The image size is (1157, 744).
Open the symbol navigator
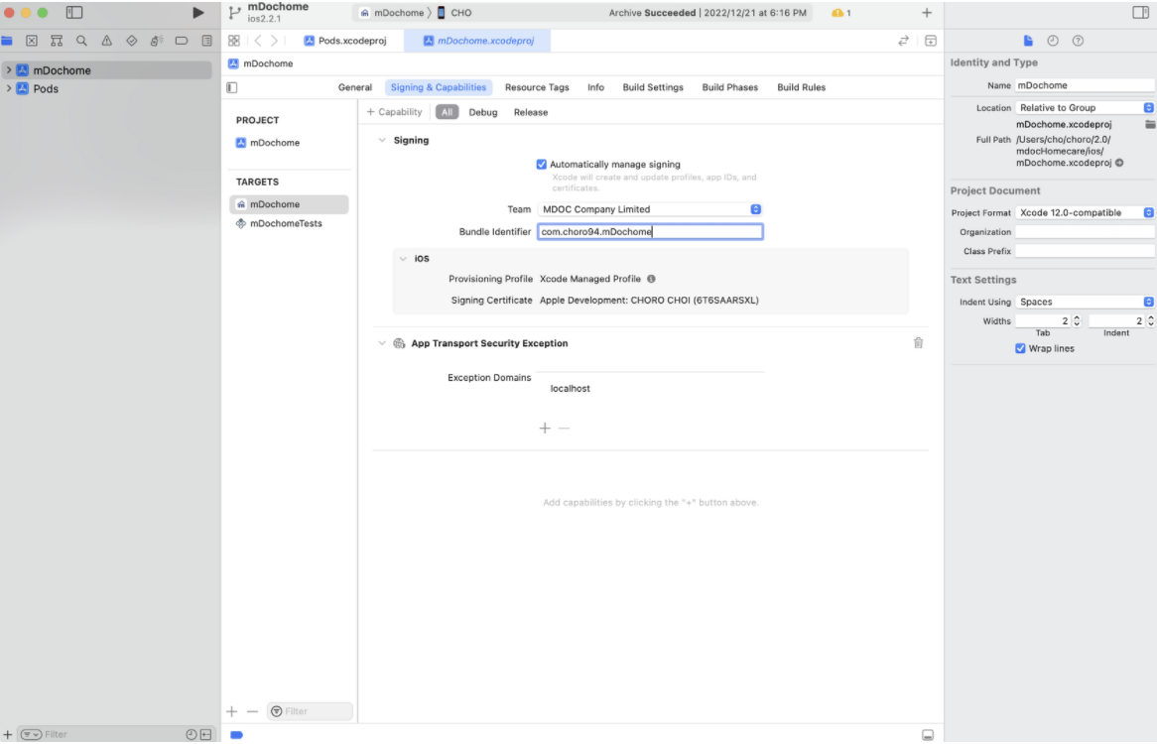57,41
